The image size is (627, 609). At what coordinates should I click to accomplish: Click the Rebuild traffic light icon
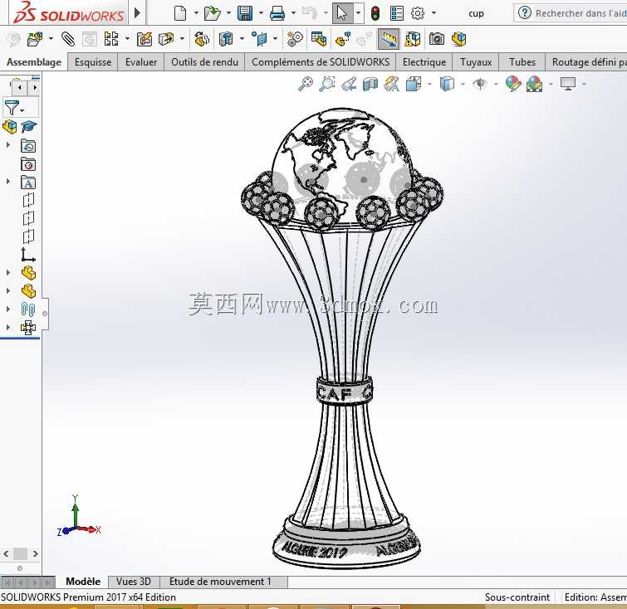pos(375,13)
